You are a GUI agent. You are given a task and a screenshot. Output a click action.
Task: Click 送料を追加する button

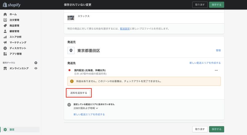(x=79, y=93)
